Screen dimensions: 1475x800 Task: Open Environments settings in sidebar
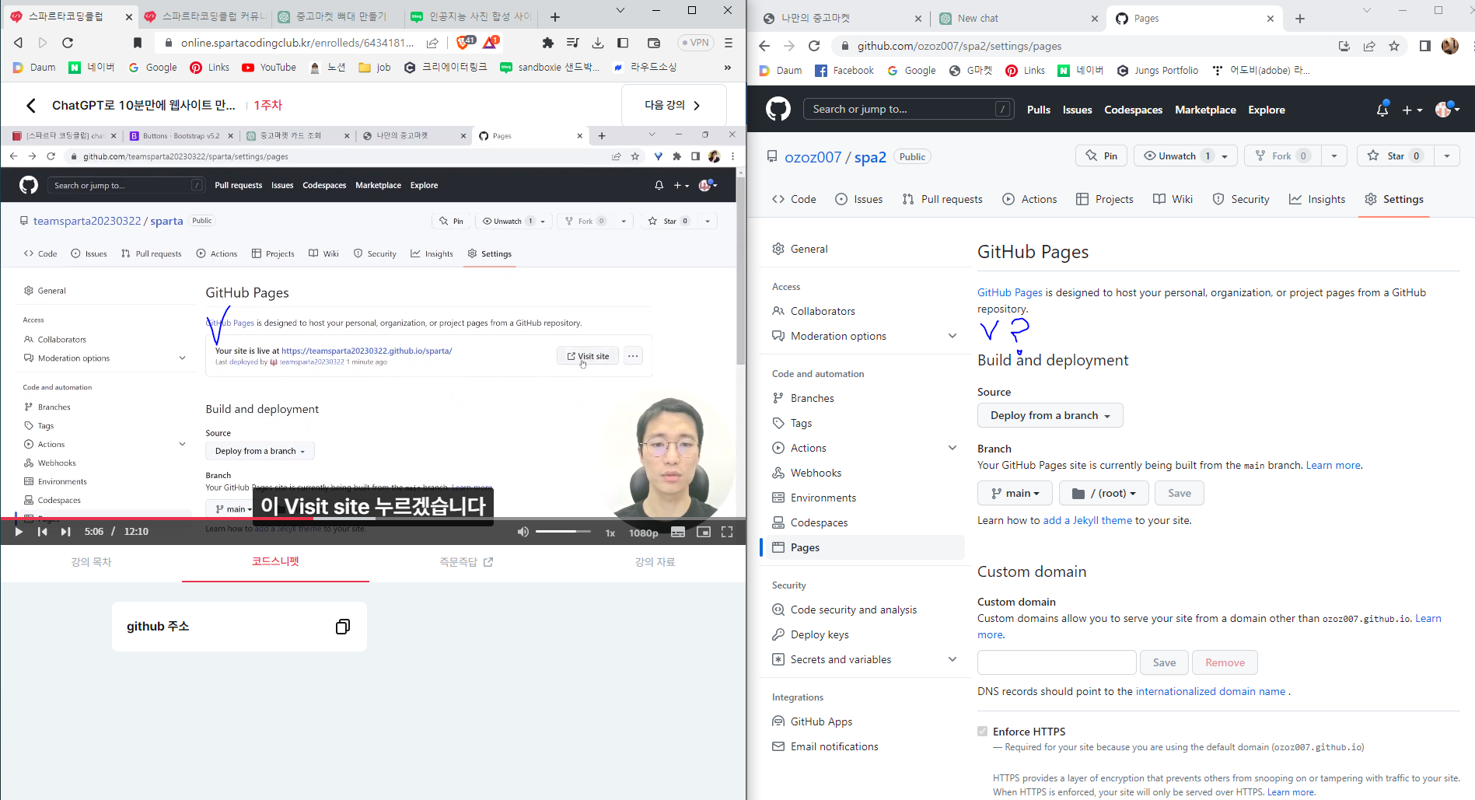pos(865,498)
